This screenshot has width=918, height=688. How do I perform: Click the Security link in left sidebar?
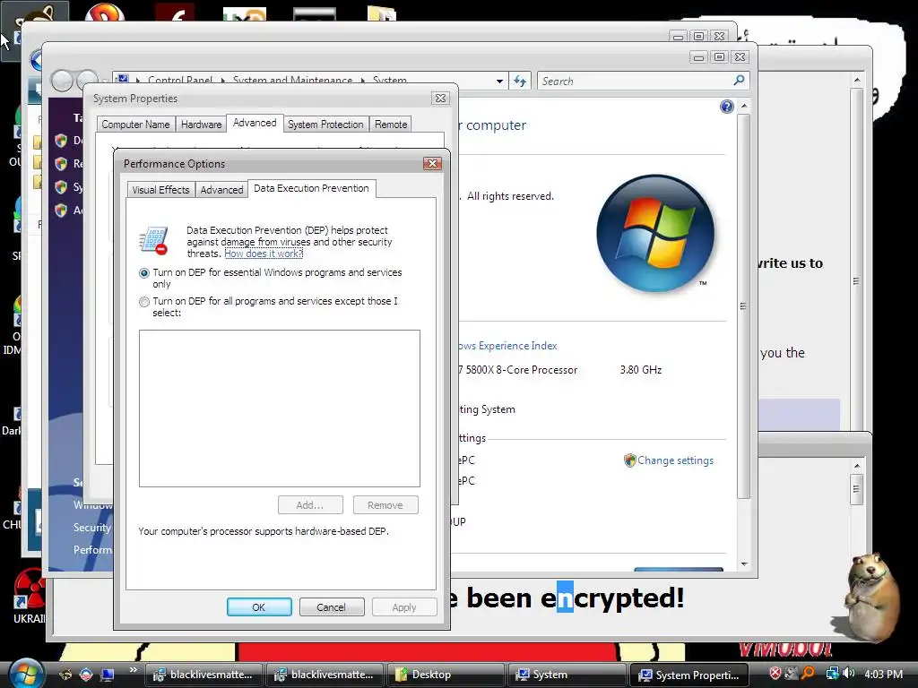pos(92,527)
